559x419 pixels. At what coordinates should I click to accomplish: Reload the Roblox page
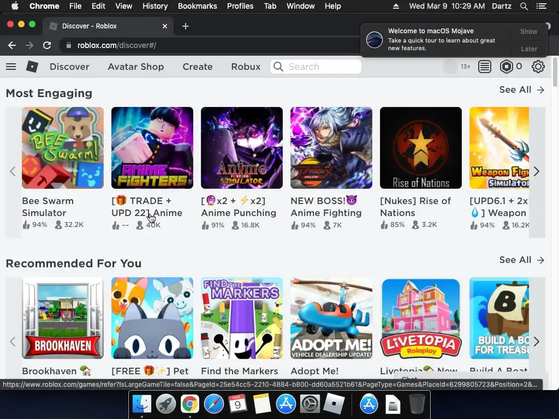(47, 45)
